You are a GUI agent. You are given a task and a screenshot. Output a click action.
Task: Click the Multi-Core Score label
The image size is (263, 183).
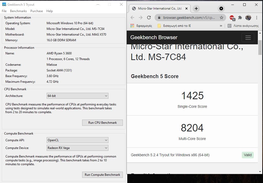tap(192, 139)
